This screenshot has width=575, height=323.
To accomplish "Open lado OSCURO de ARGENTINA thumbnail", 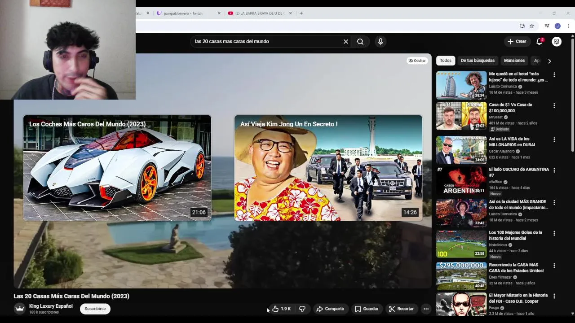I will tap(461, 180).
